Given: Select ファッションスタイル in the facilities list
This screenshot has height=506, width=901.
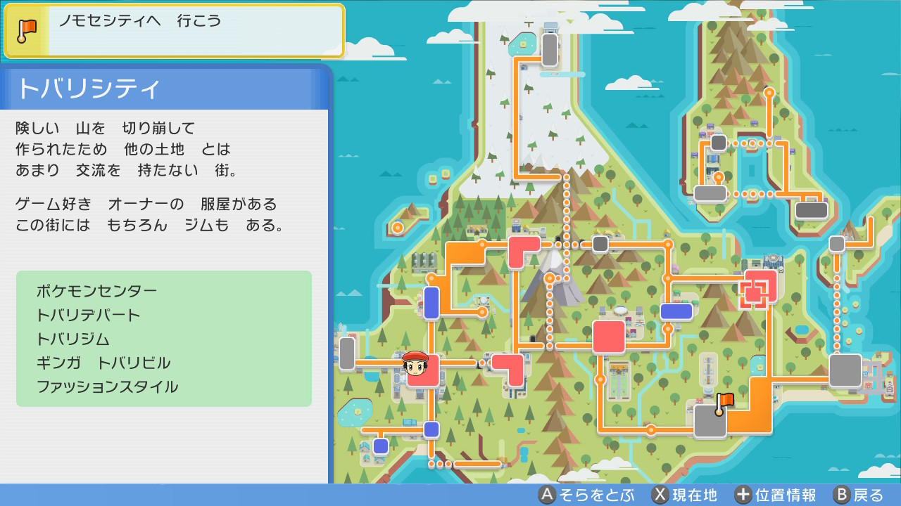Looking at the screenshot, I should (x=107, y=387).
